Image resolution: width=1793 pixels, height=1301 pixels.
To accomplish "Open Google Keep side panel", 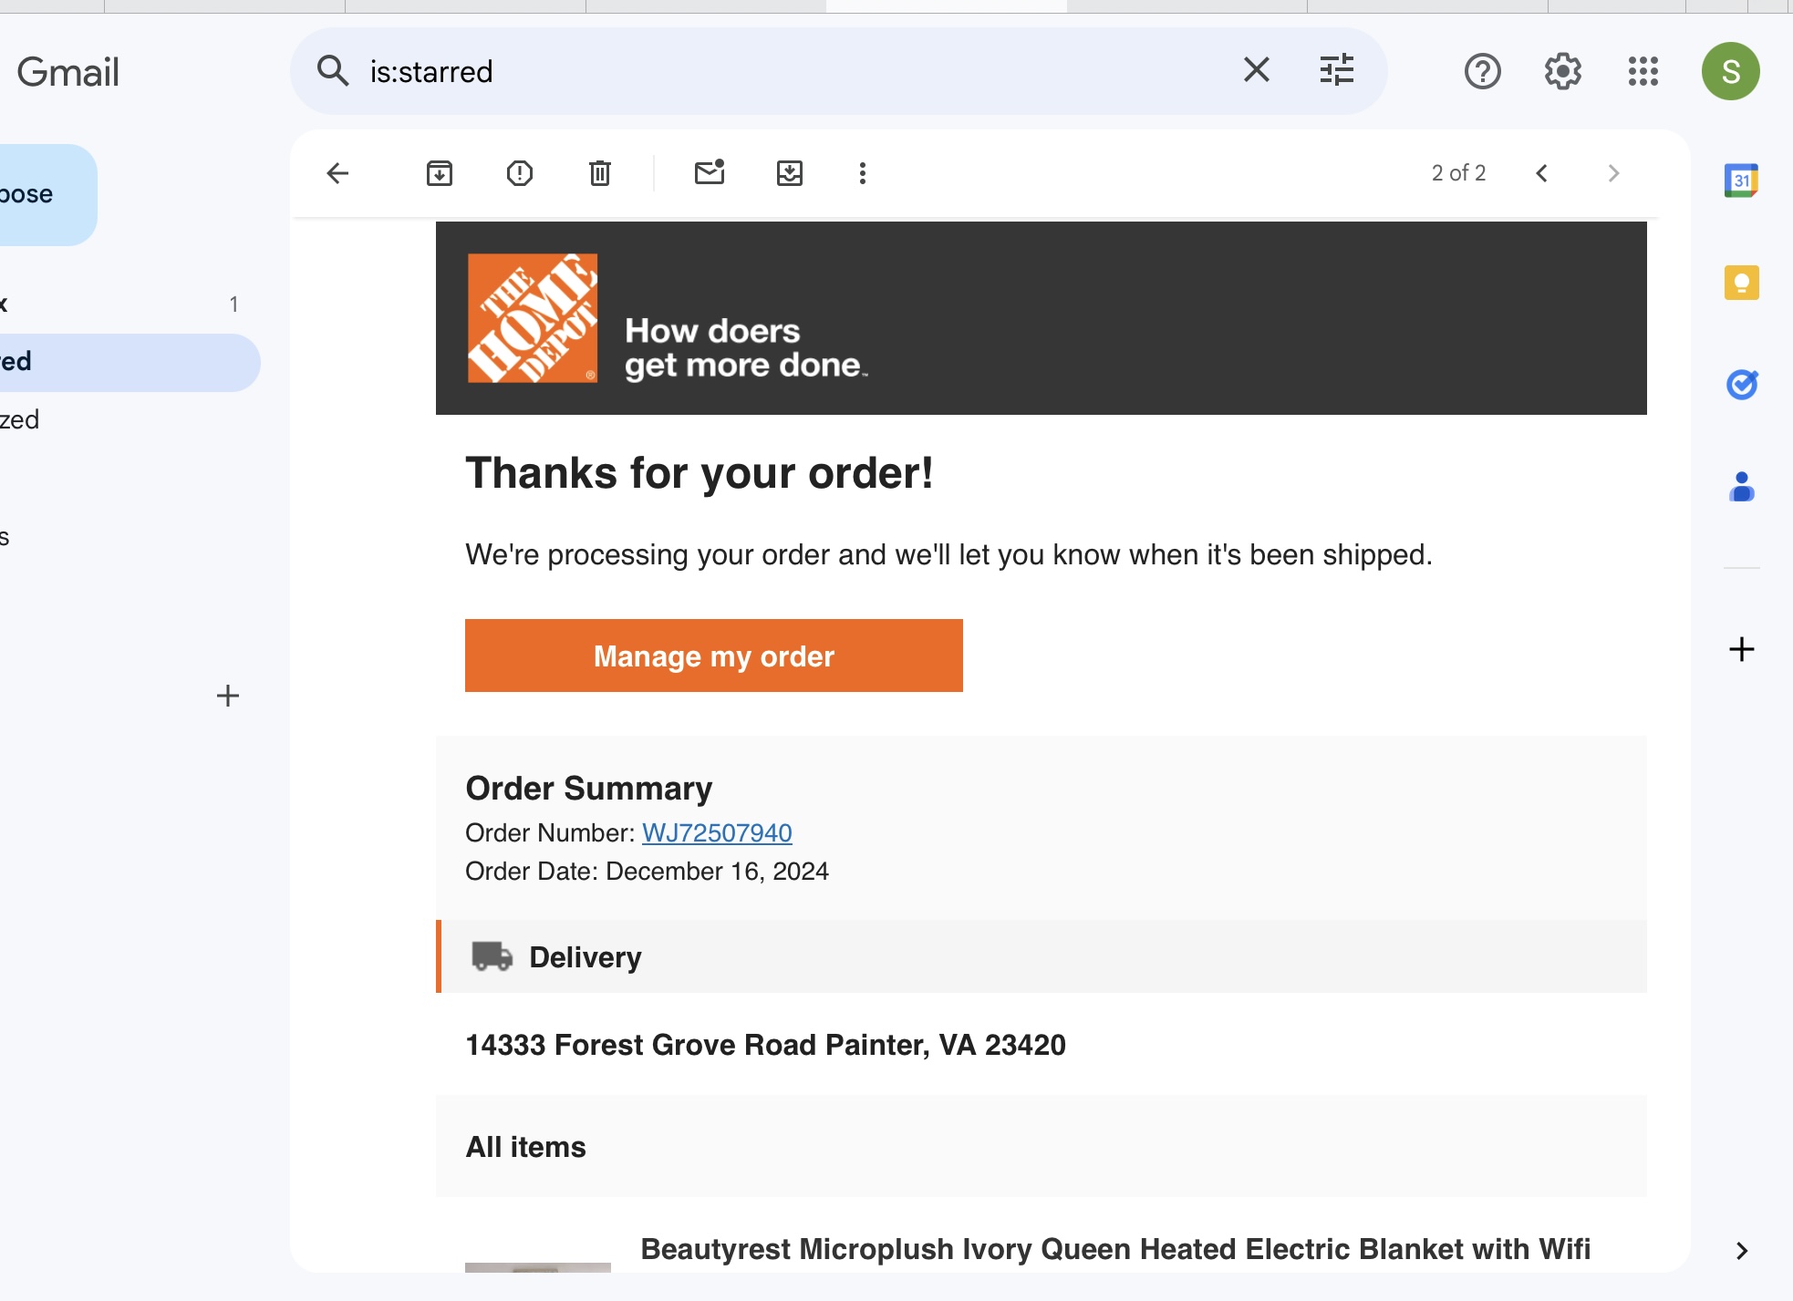I will coord(1742,283).
